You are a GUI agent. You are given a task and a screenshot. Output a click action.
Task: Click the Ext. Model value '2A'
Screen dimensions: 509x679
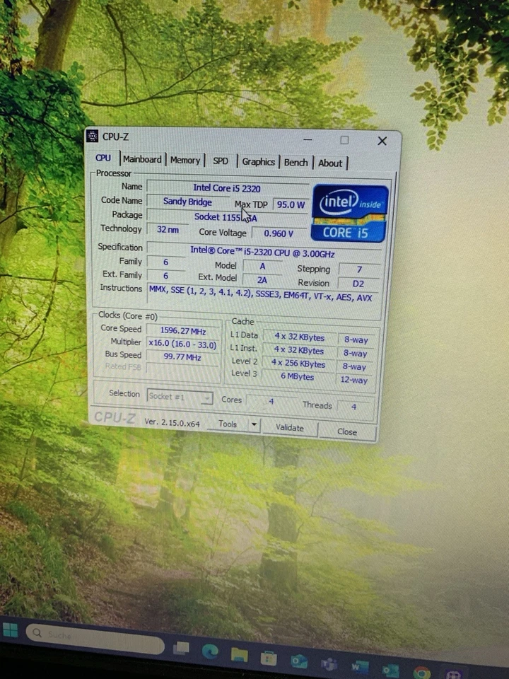click(262, 280)
